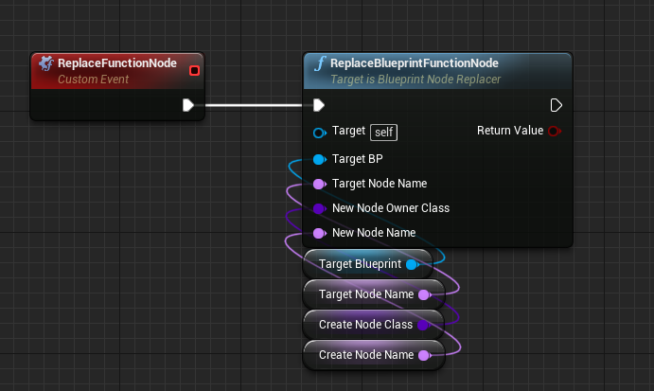654x391 pixels.
Task: Click the 'New Node Owner Class' pin label
Action: coord(391,208)
